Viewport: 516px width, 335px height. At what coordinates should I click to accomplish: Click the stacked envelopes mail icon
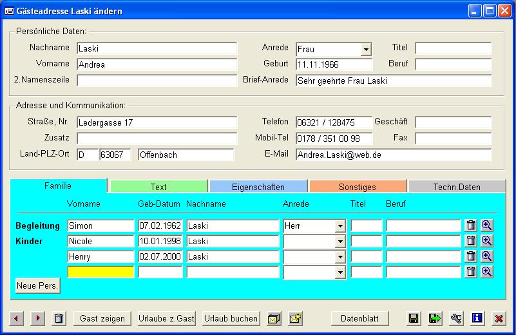point(274,318)
